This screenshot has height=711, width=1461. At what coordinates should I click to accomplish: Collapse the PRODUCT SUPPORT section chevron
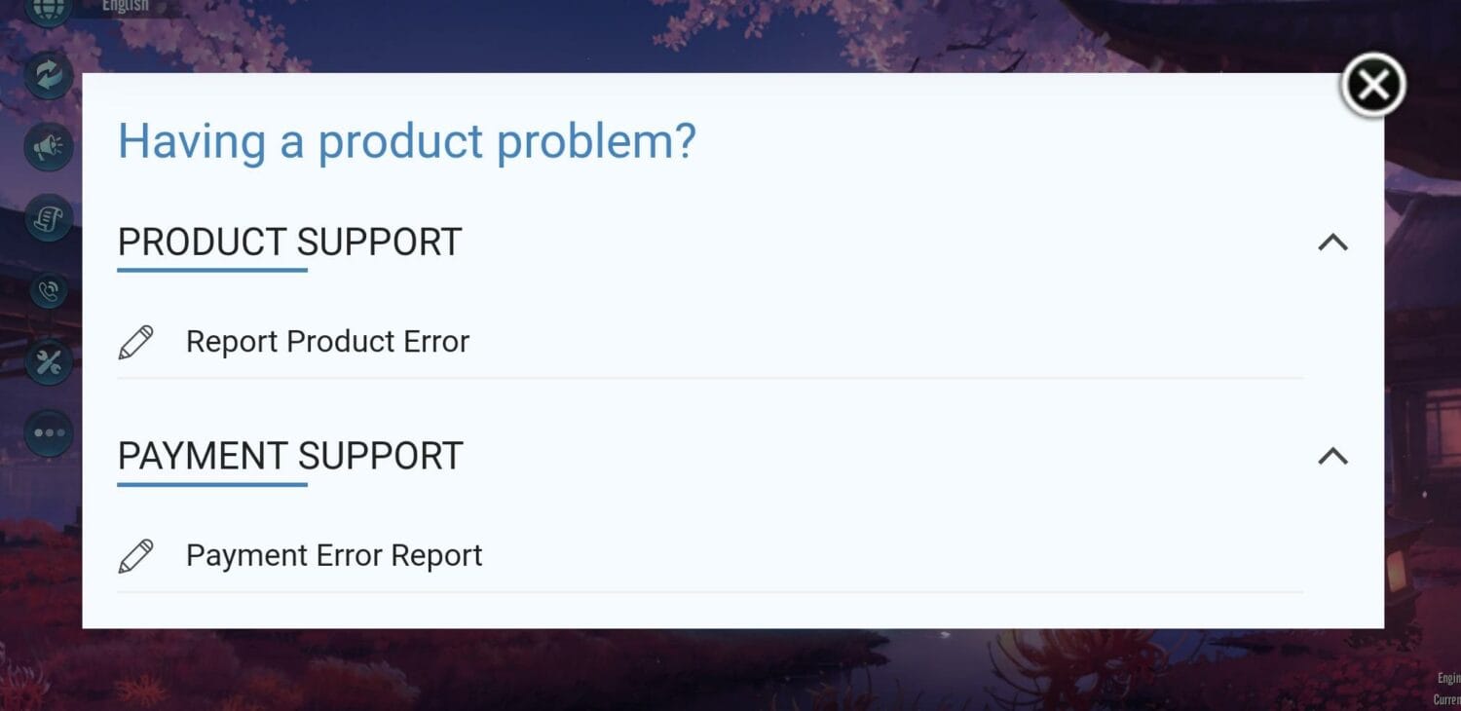1332,243
